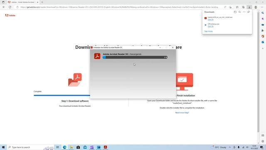Screen dimensions: 266x150
Task: Open Task View on taskbar
Action: (x=57, y=147)
